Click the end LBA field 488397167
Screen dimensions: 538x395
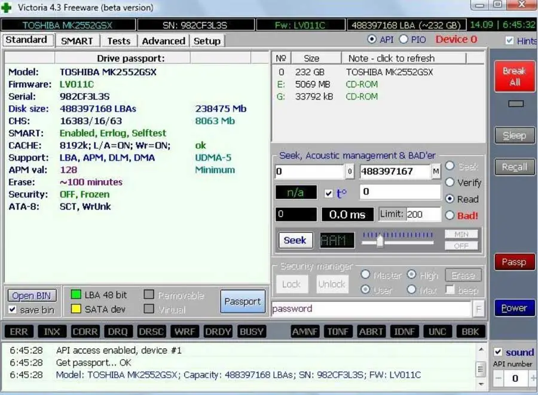tap(395, 171)
